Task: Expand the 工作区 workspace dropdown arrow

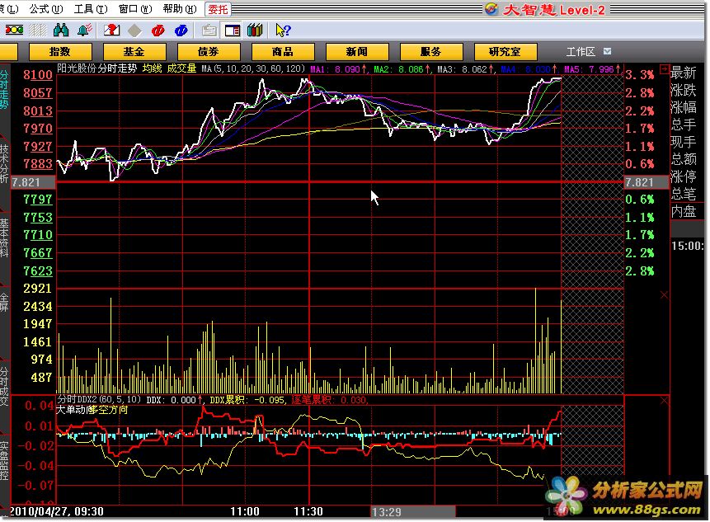Action: tap(607, 51)
